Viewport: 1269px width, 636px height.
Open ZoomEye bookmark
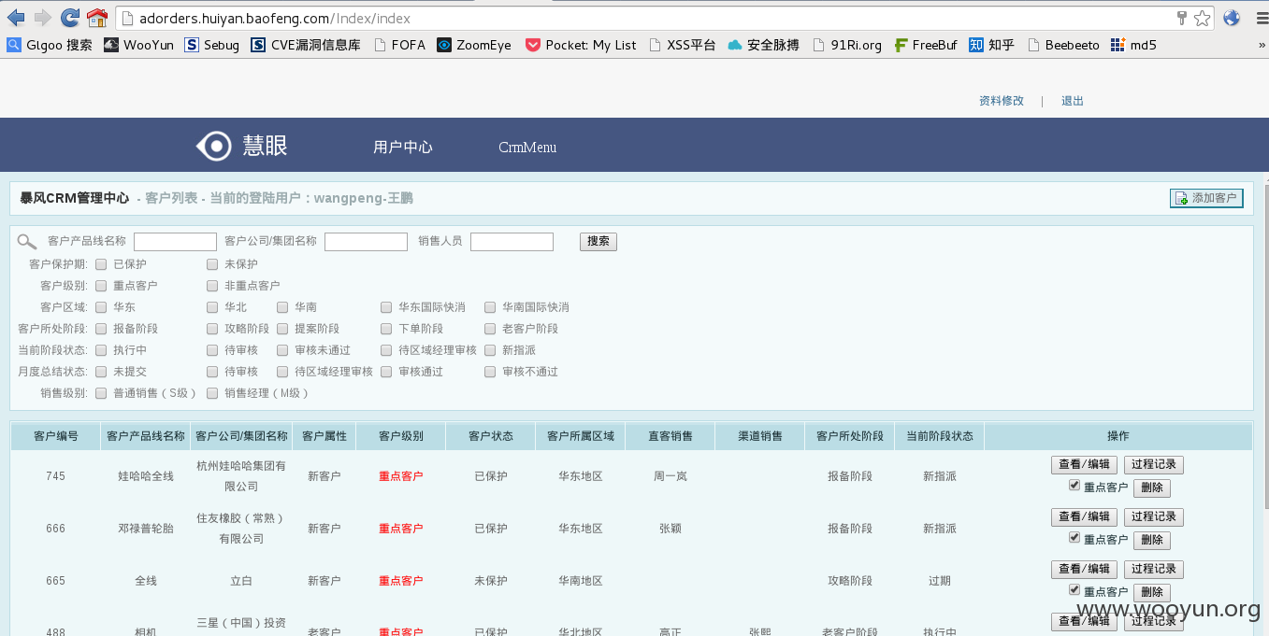coord(474,44)
